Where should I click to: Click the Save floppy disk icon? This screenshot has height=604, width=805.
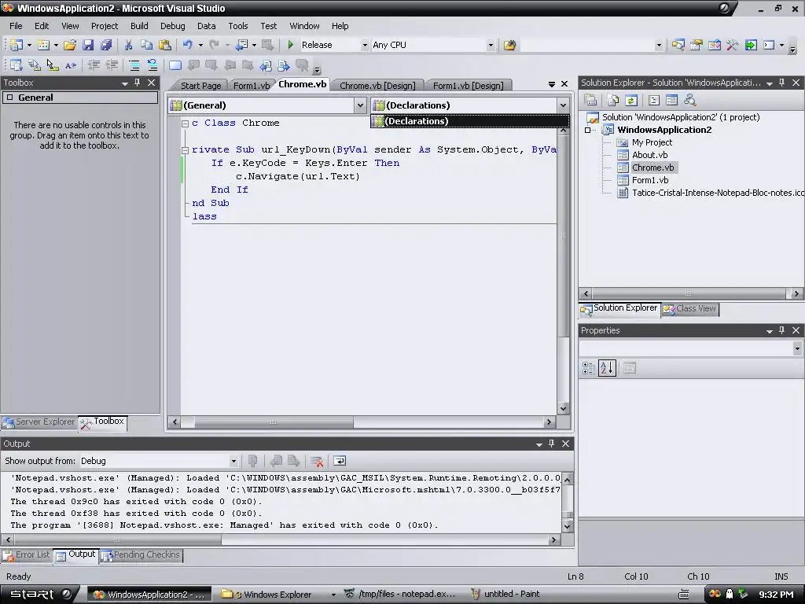(88, 45)
